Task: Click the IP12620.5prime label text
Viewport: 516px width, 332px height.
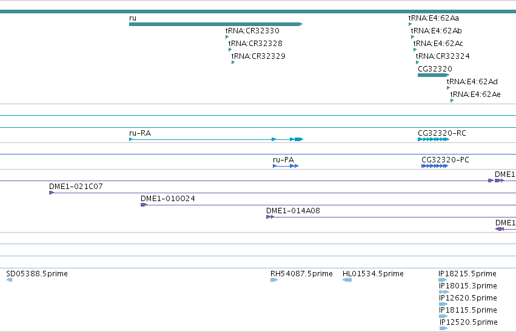Action: click(x=468, y=298)
